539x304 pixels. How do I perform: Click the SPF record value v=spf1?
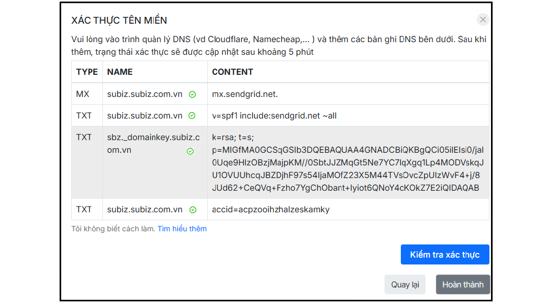pyautogui.click(x=274, y=115)
